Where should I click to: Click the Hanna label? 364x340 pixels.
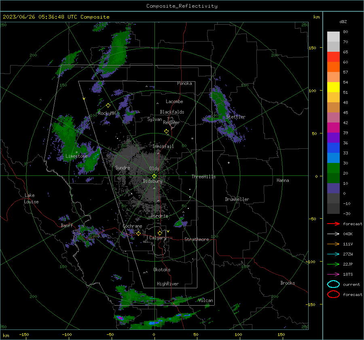click(283, 180)
